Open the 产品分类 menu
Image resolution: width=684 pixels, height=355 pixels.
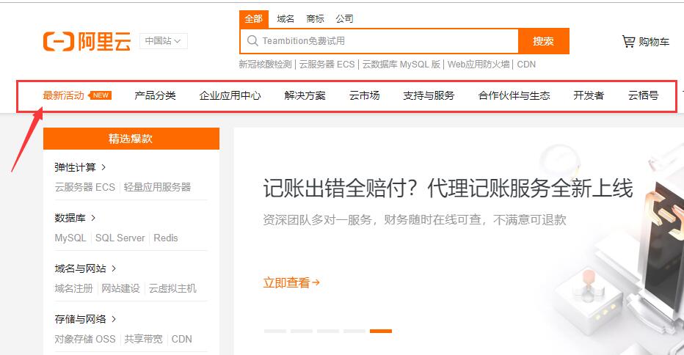[155, 95]
